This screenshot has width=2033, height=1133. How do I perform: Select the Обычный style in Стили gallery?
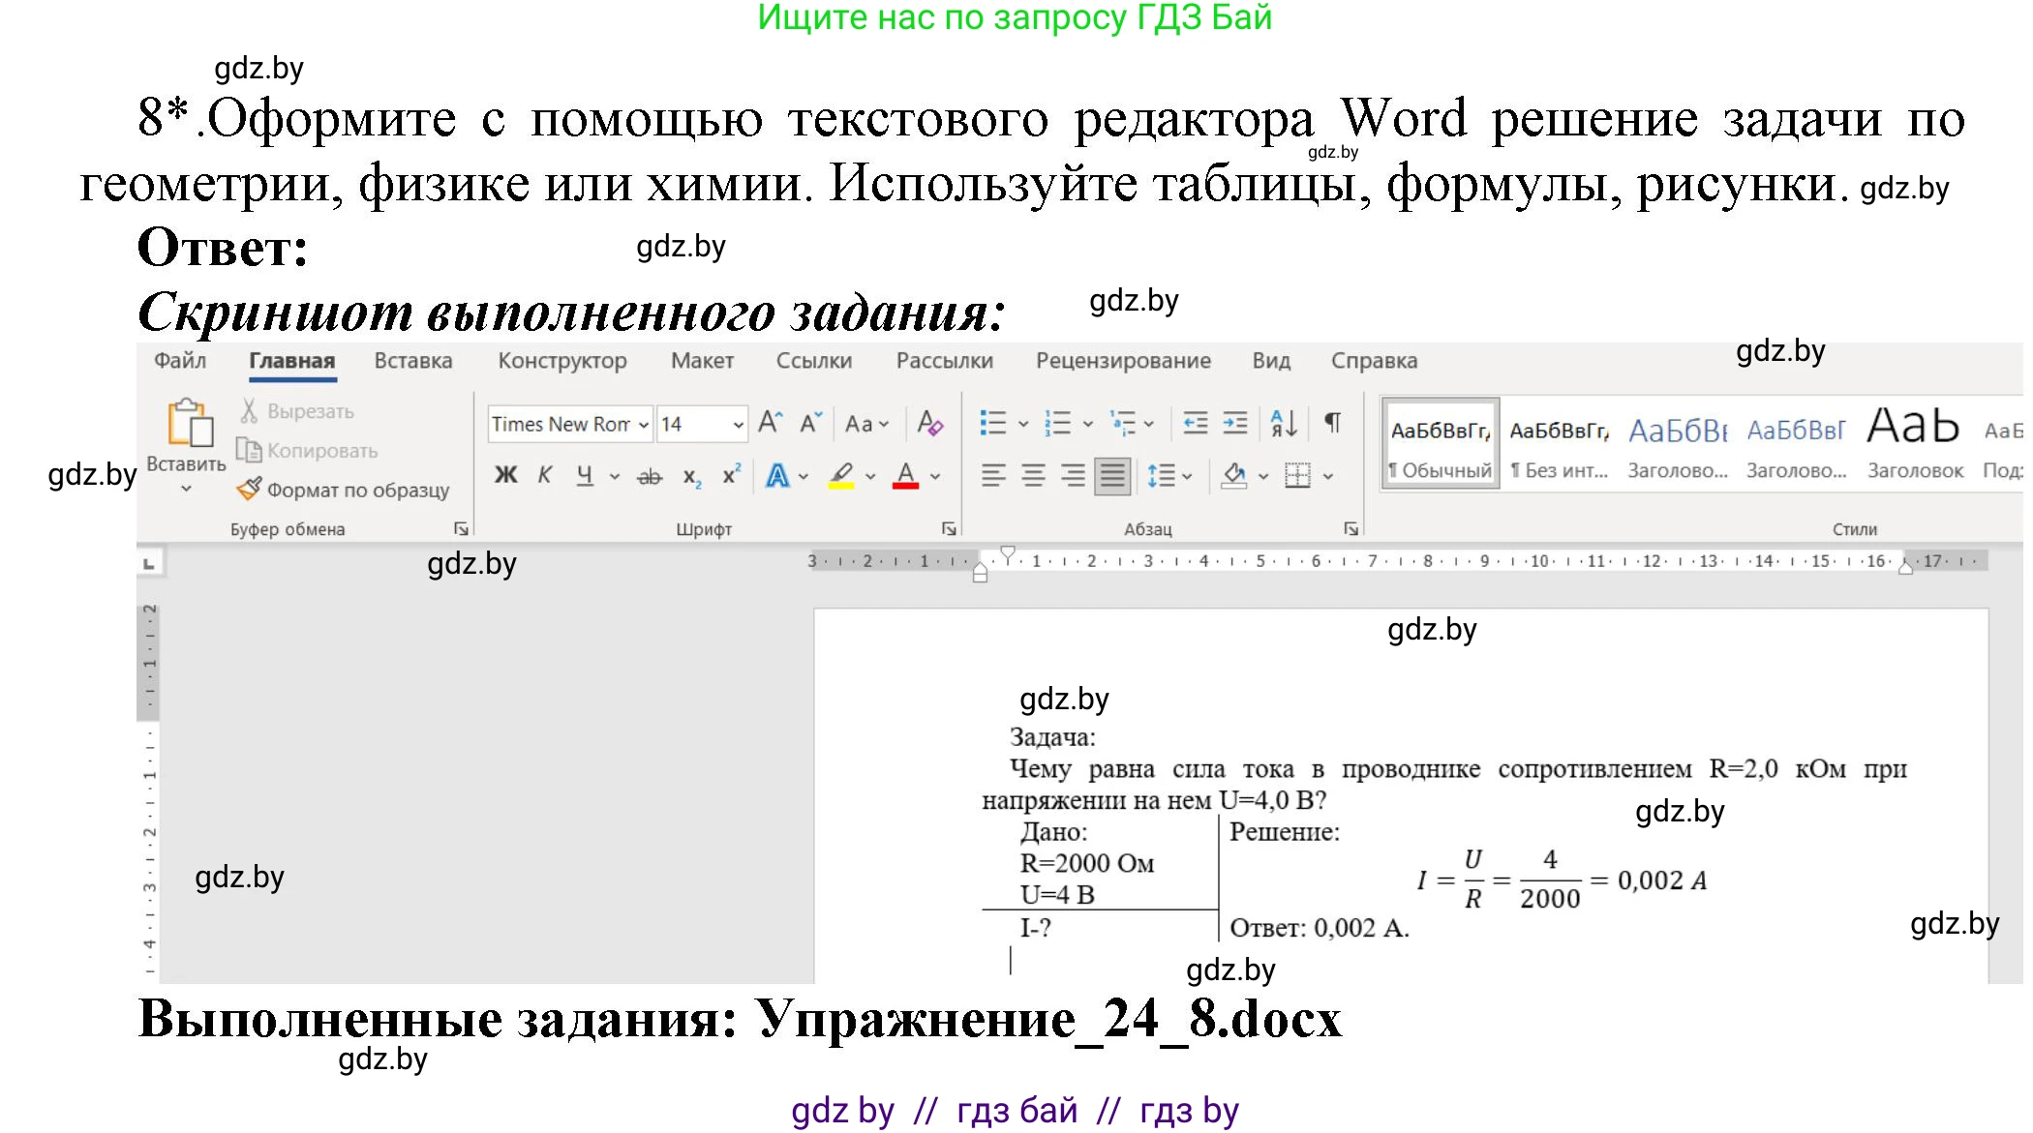[1440, 442]
